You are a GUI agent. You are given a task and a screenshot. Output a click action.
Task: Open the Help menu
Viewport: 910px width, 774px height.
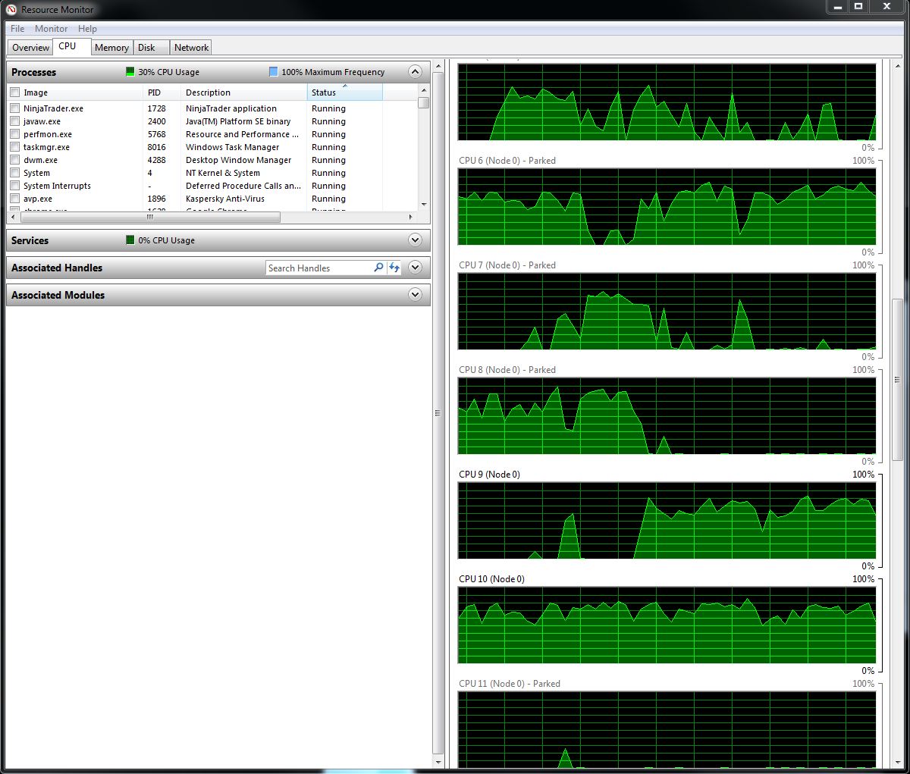pos(87,29)
